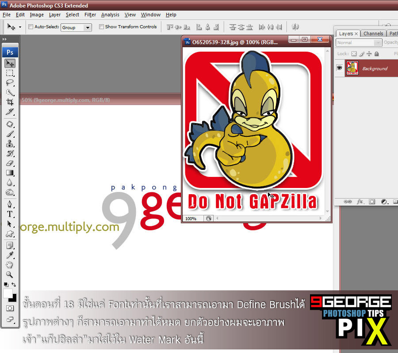This screenshot has width=398, height=353.
Task: Select the Spot Healing Brush tool
Action: tap(10, 124)
